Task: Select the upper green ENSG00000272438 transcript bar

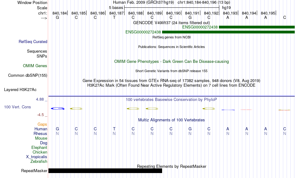Action: 257,27
